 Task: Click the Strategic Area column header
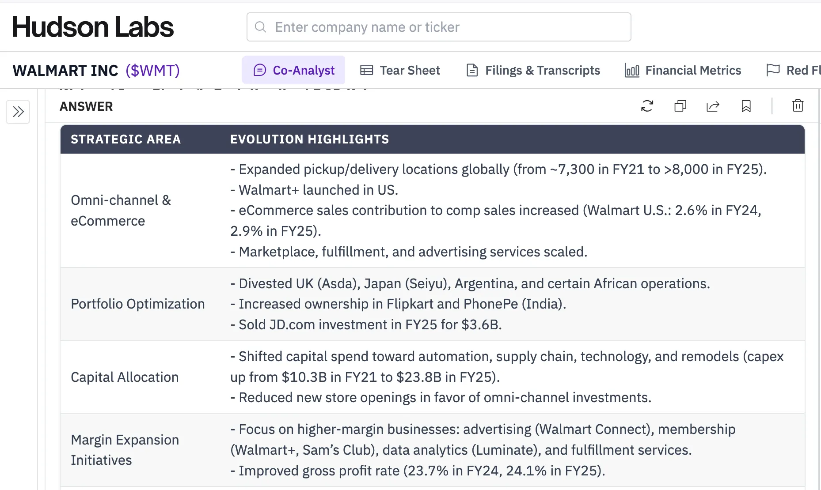coord(125,139)
